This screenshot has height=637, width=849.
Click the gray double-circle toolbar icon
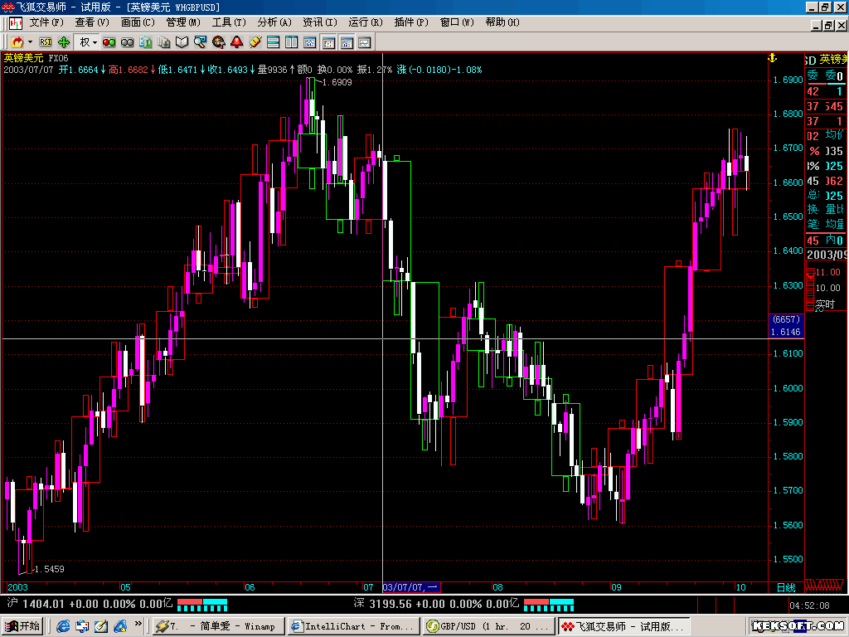127,42
